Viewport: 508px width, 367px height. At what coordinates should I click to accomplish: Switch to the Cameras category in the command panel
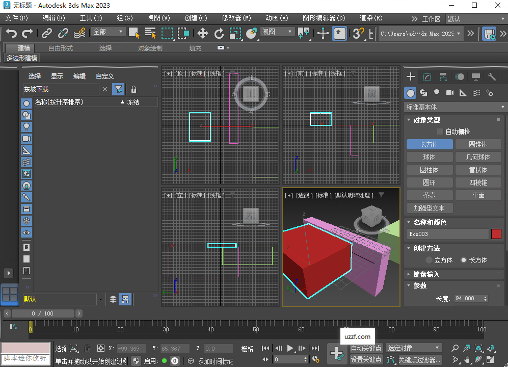(451, 93)
